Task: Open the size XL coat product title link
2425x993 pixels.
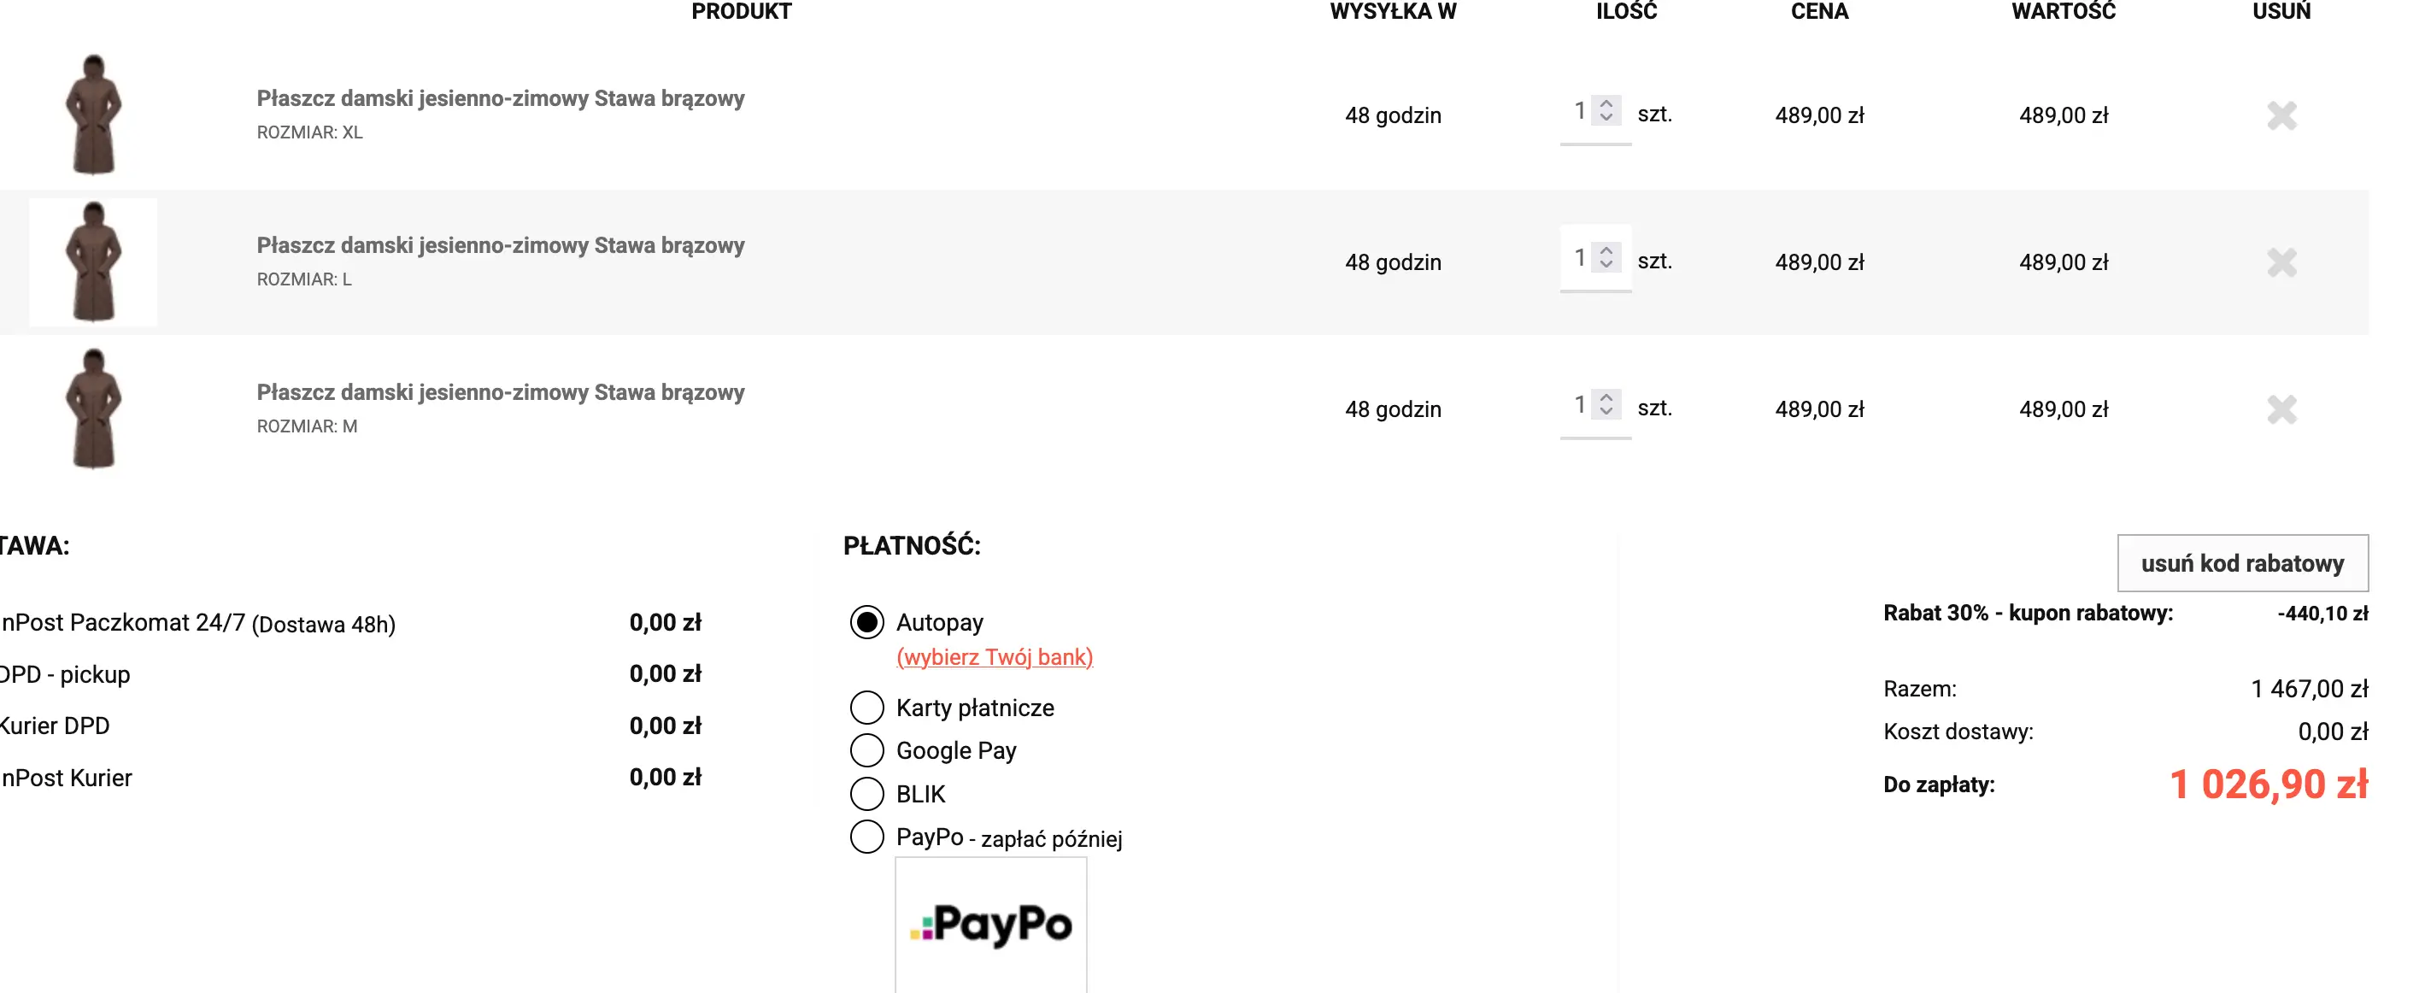Action: 500,99
